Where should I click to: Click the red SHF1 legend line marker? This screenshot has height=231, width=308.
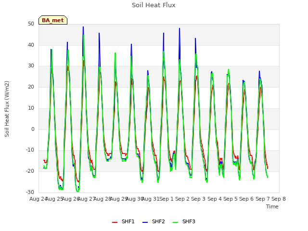tap(115, 222)
